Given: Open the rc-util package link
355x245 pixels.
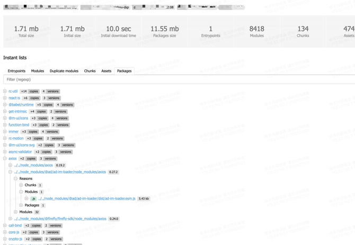Looking at the screenshot, I should [13, 92].
